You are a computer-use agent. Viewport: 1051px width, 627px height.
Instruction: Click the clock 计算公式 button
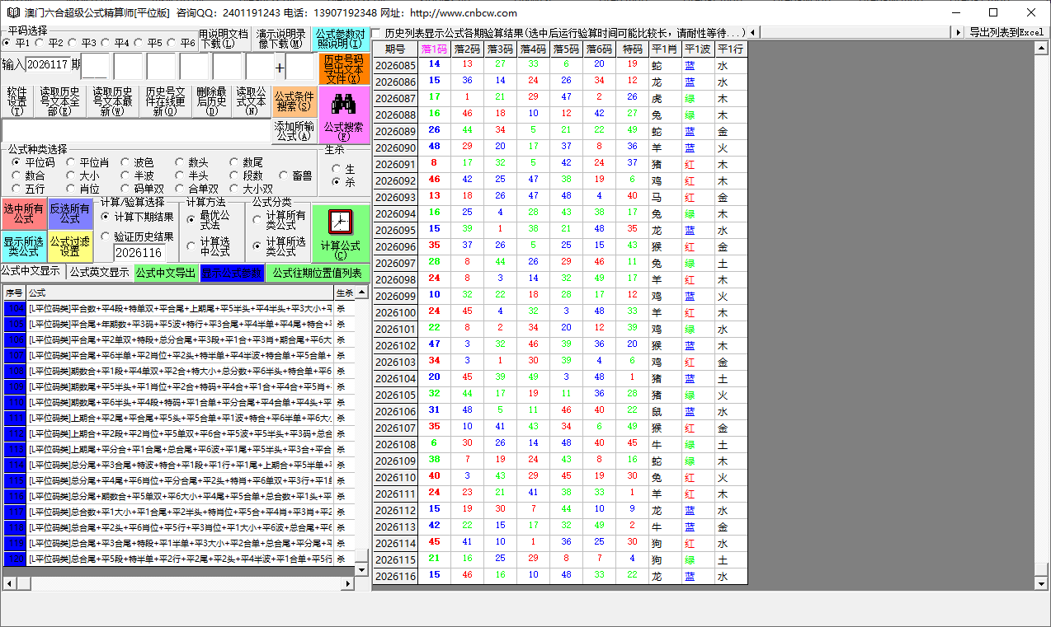[x=340, y=232]
